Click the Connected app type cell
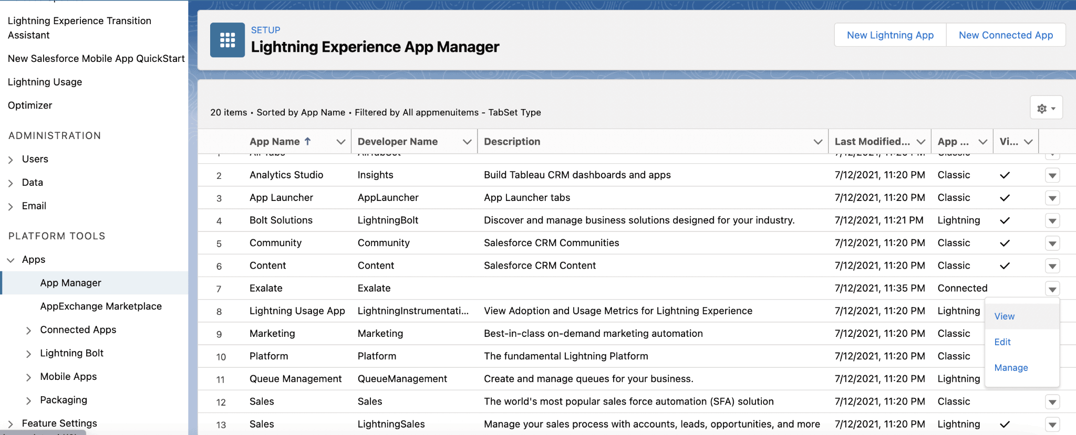 click(962, 288)
